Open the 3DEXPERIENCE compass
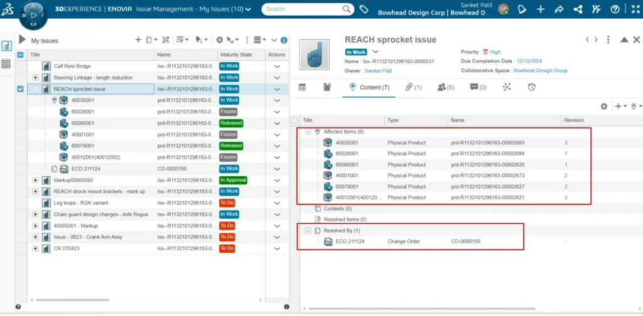 pos(33,16)
